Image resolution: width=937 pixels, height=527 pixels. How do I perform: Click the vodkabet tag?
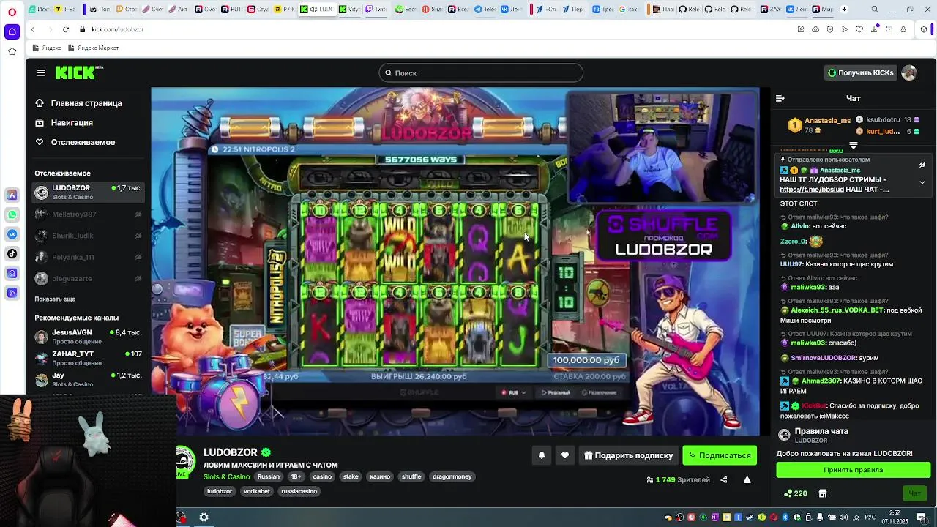point(257,491)
